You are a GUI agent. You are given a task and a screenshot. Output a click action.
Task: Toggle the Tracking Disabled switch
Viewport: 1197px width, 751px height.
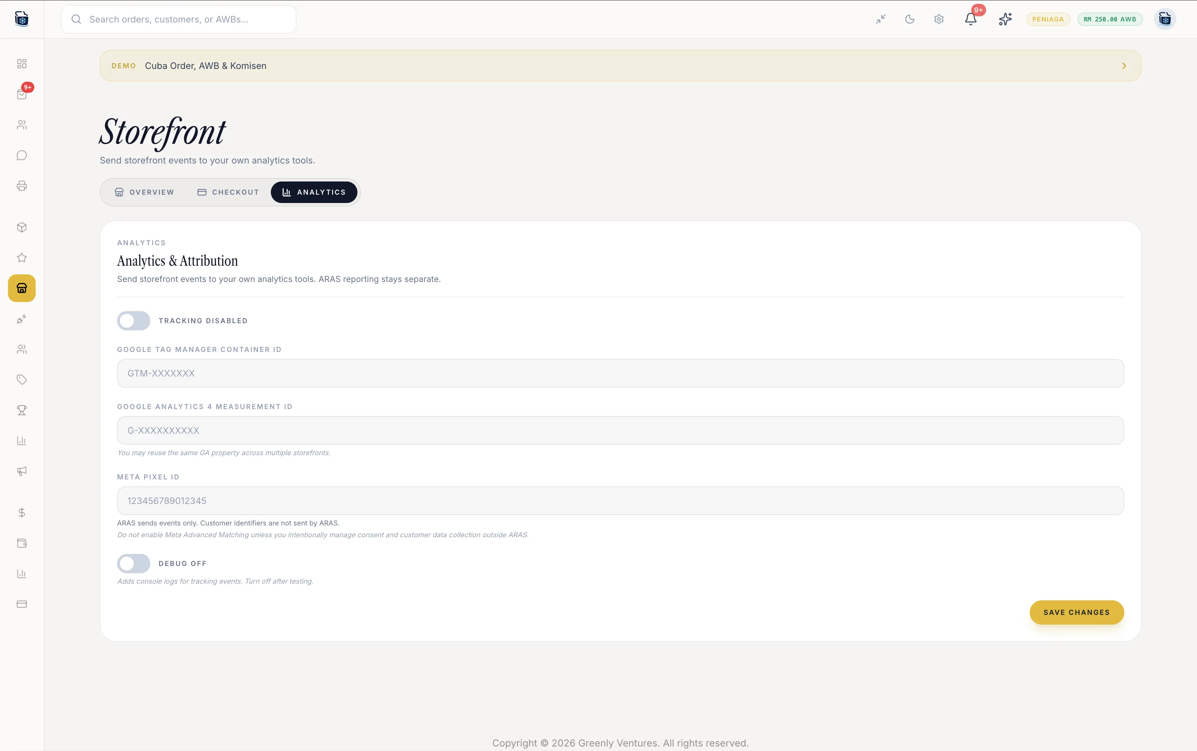coord(134,321)
